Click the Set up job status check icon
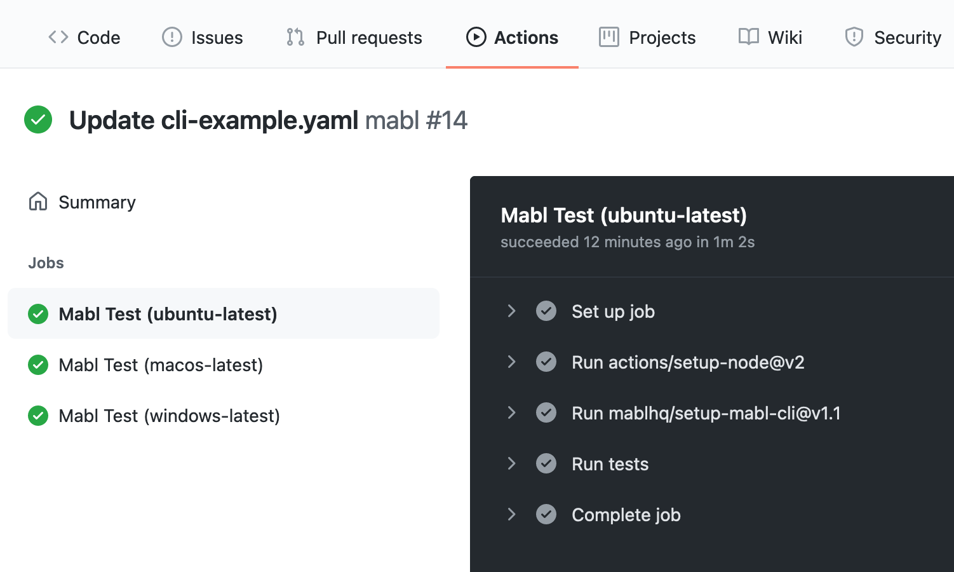The width and height of the screenshot is (954, 572). (546, 311)
